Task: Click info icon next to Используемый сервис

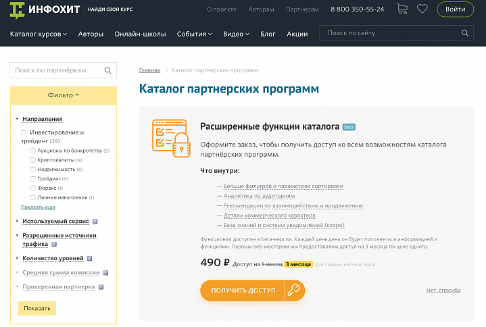Action: [95, 221]
